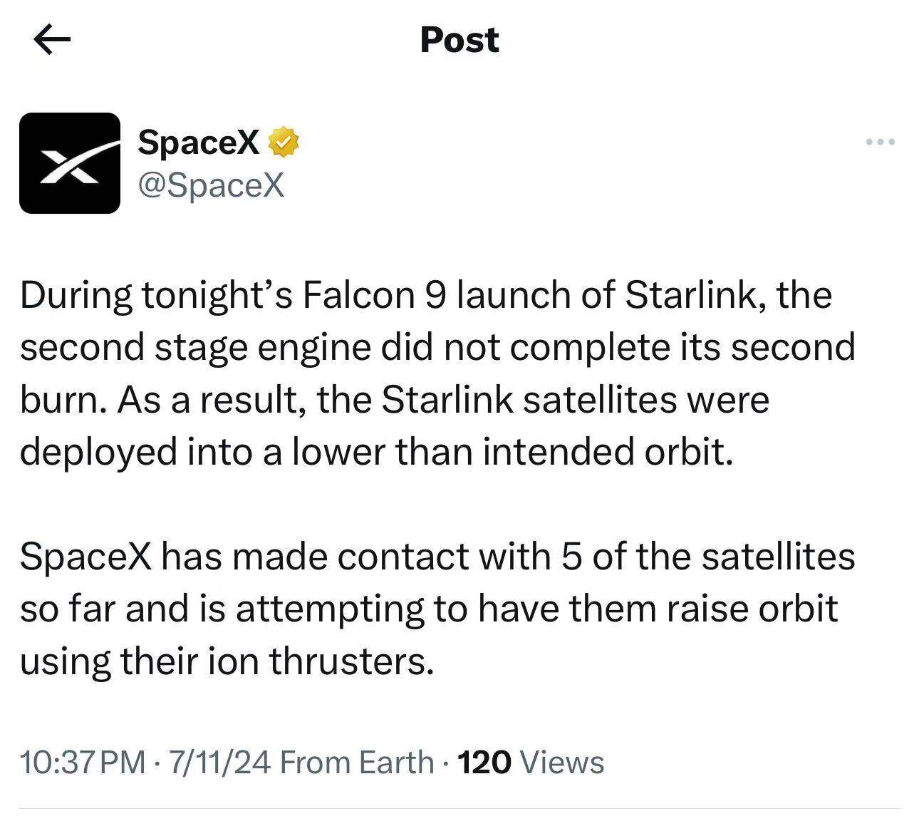Open SpaceX profile avatar logo
The image size is (919, 831).
(70, 163)
